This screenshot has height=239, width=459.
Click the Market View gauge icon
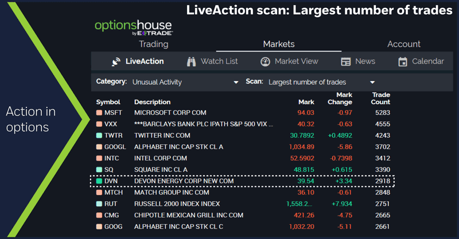pos(265,62)
